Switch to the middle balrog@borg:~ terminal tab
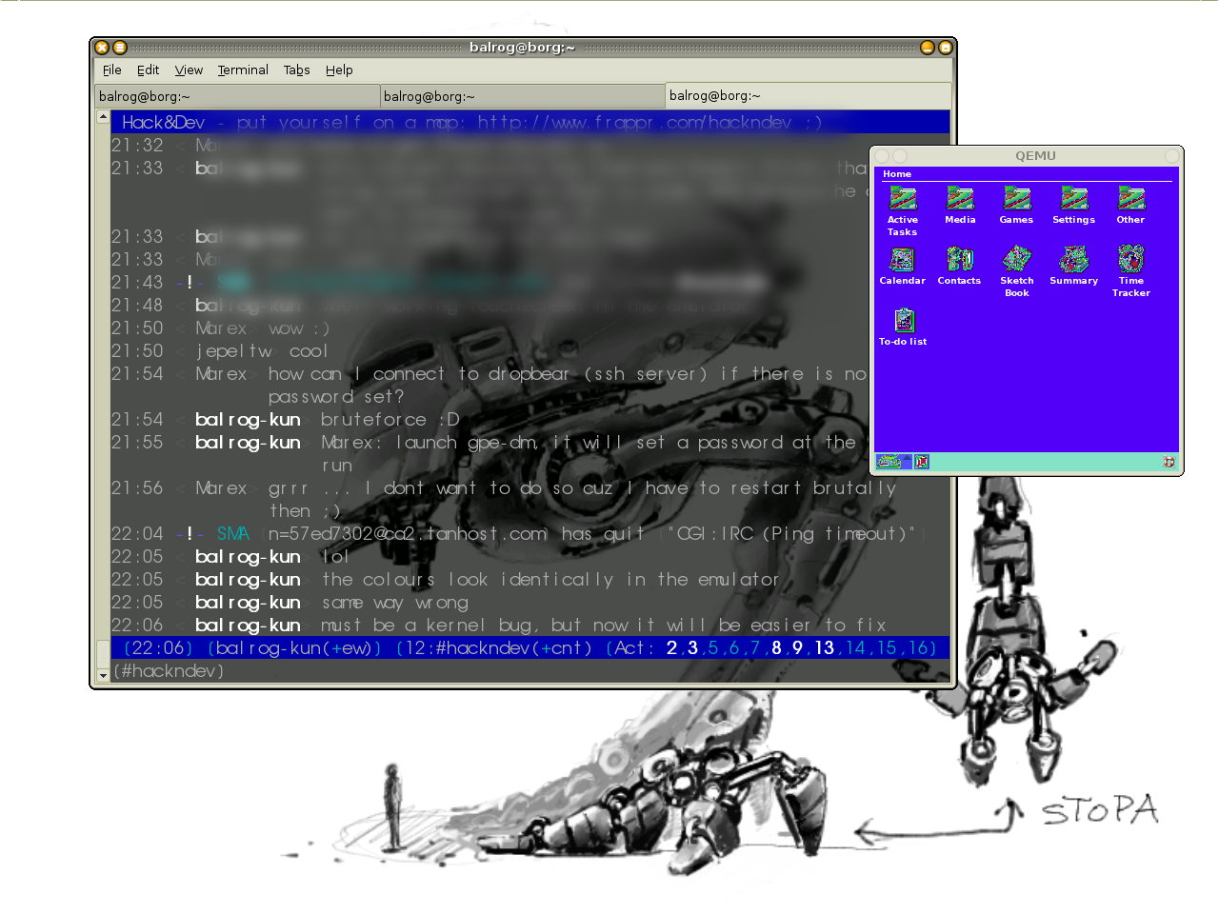The image size is (1219, 914). point(522,96)
